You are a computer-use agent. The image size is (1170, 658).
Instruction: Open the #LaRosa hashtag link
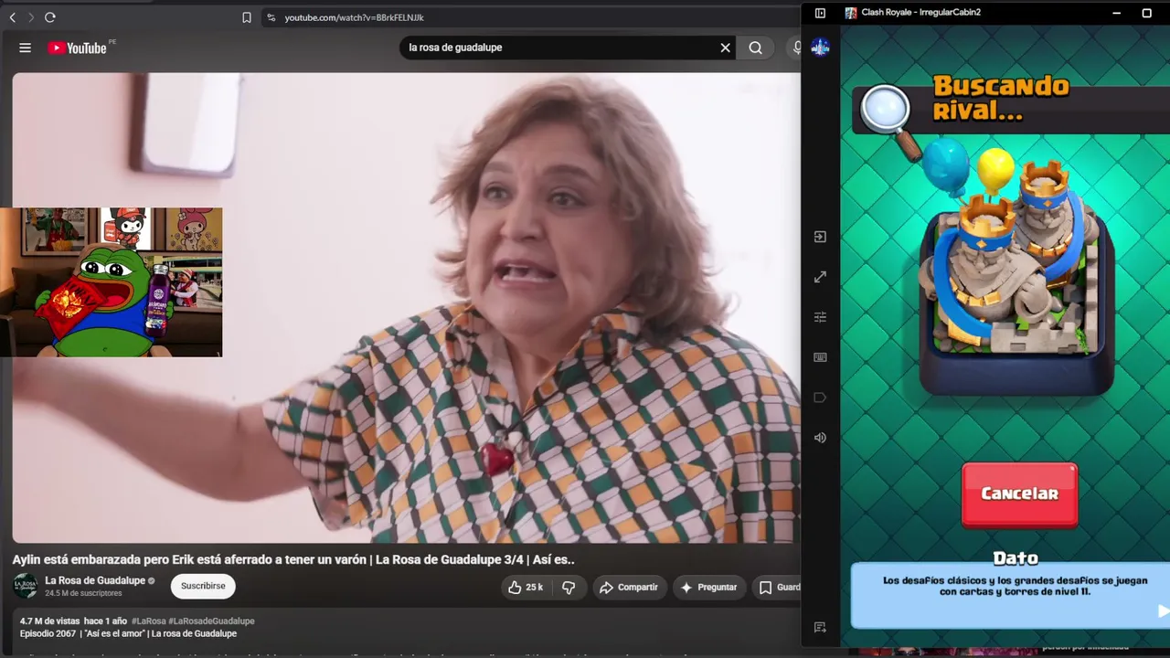tap(148, 621)
